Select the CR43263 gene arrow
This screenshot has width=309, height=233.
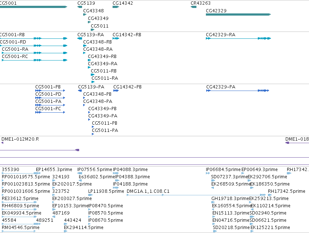pyautogui.click(x=194, y=7)
